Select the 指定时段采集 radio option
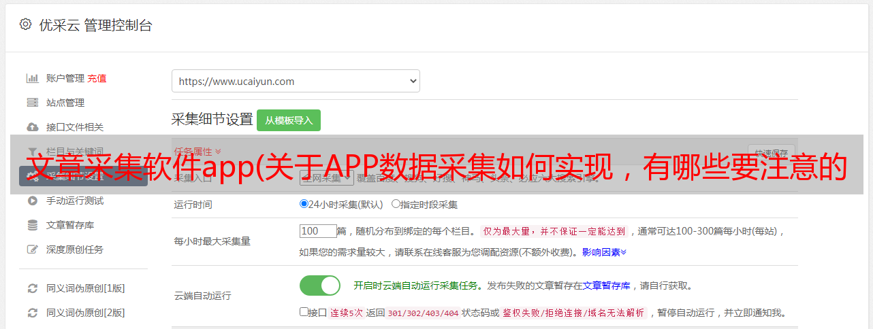 point(396,204)
